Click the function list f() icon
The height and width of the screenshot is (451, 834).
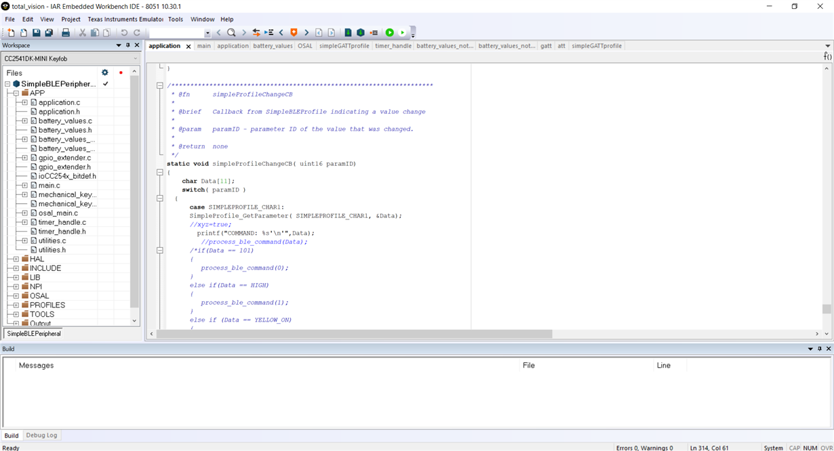coord(827,57)
